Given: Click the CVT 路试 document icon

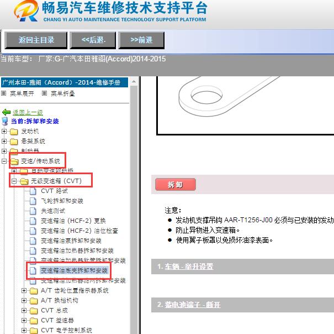Looking at the screenshot, I should pos(33,191).
